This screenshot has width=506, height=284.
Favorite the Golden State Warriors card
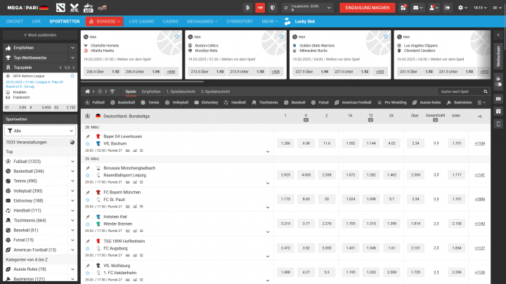(386, 37)
